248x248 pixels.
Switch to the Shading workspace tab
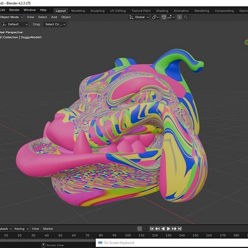coord(162,11)
